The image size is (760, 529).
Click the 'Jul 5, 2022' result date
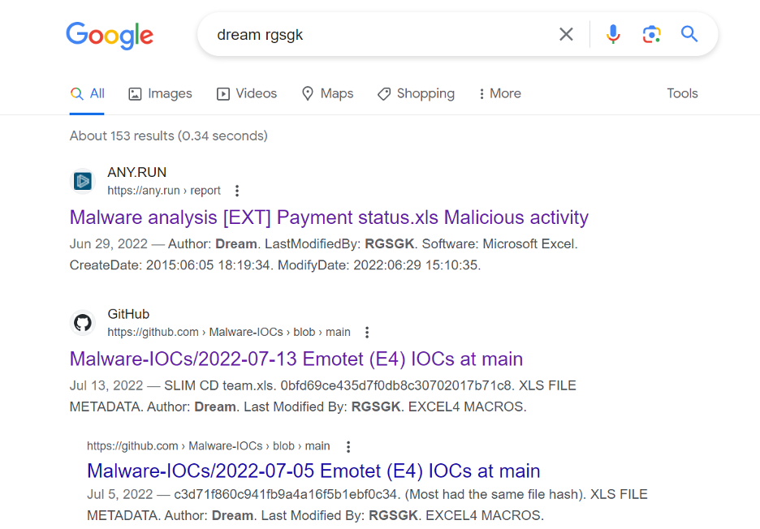click(x=120, y=494)
